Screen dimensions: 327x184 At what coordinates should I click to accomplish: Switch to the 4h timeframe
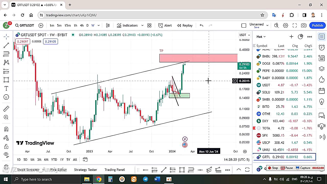[82, 25]
